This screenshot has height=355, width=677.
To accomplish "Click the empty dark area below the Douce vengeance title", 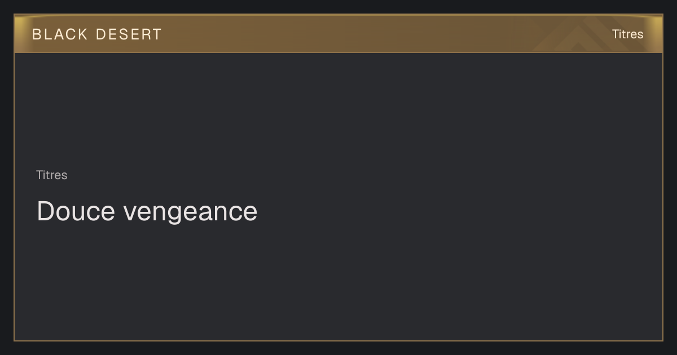I will coord(338,282).
